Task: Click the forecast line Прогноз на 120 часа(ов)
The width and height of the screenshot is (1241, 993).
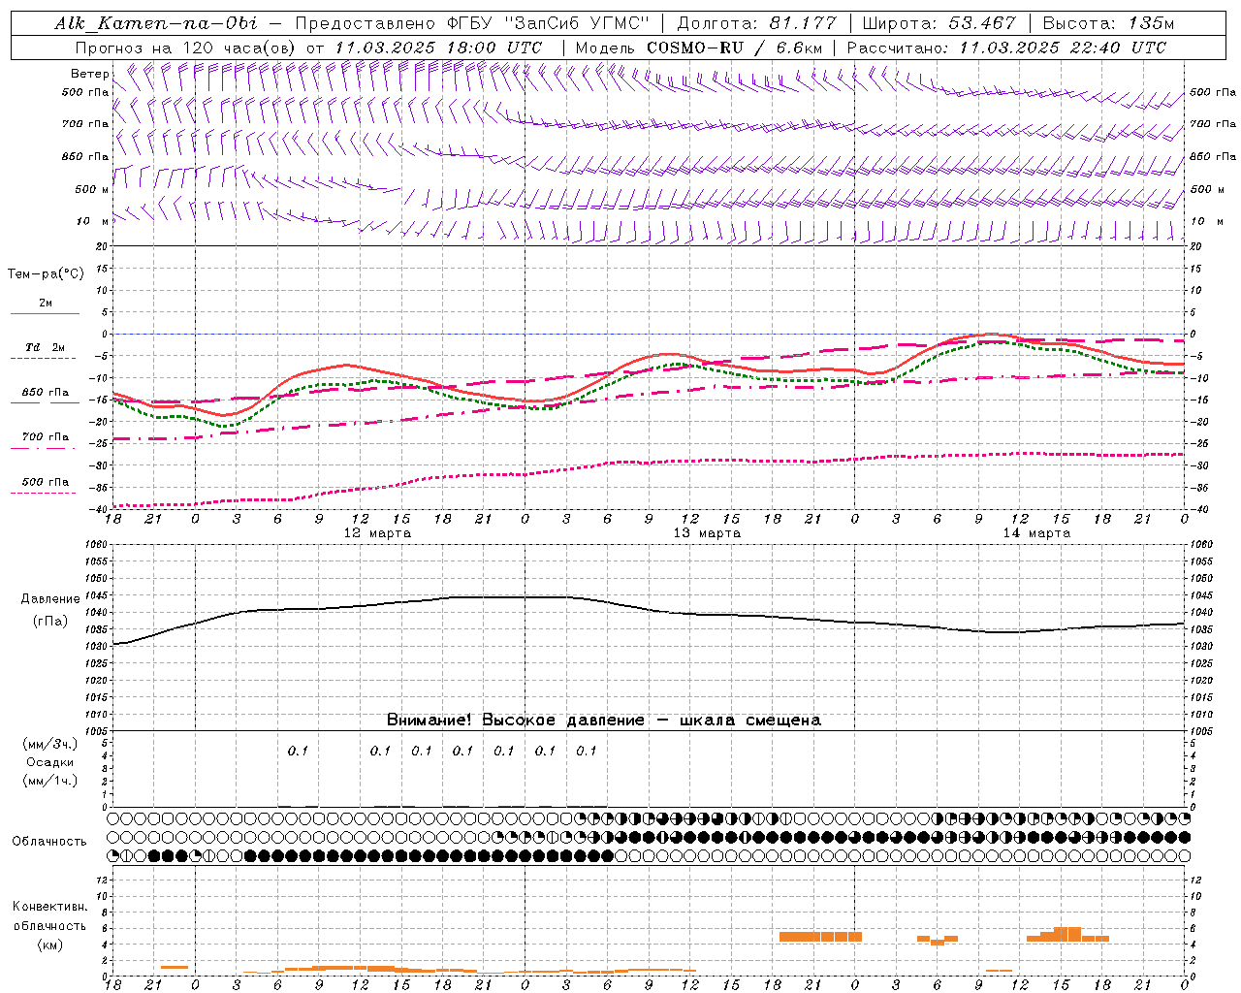Action: (x=187, y=48)
